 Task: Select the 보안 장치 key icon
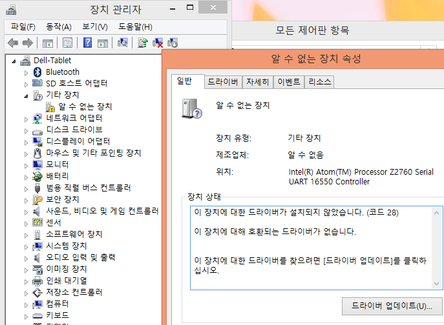[x=37, y=200]
